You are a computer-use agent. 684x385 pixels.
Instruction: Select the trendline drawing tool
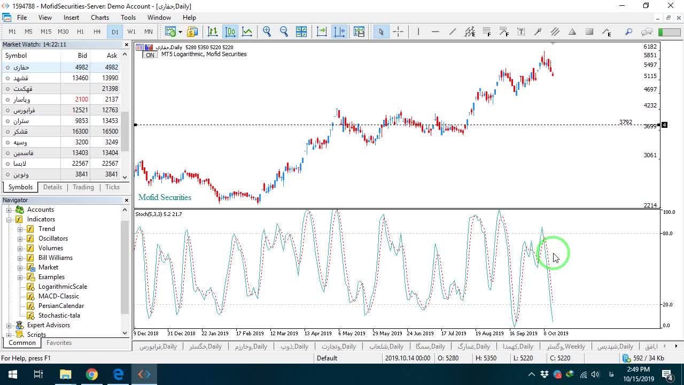pos(453,32)
